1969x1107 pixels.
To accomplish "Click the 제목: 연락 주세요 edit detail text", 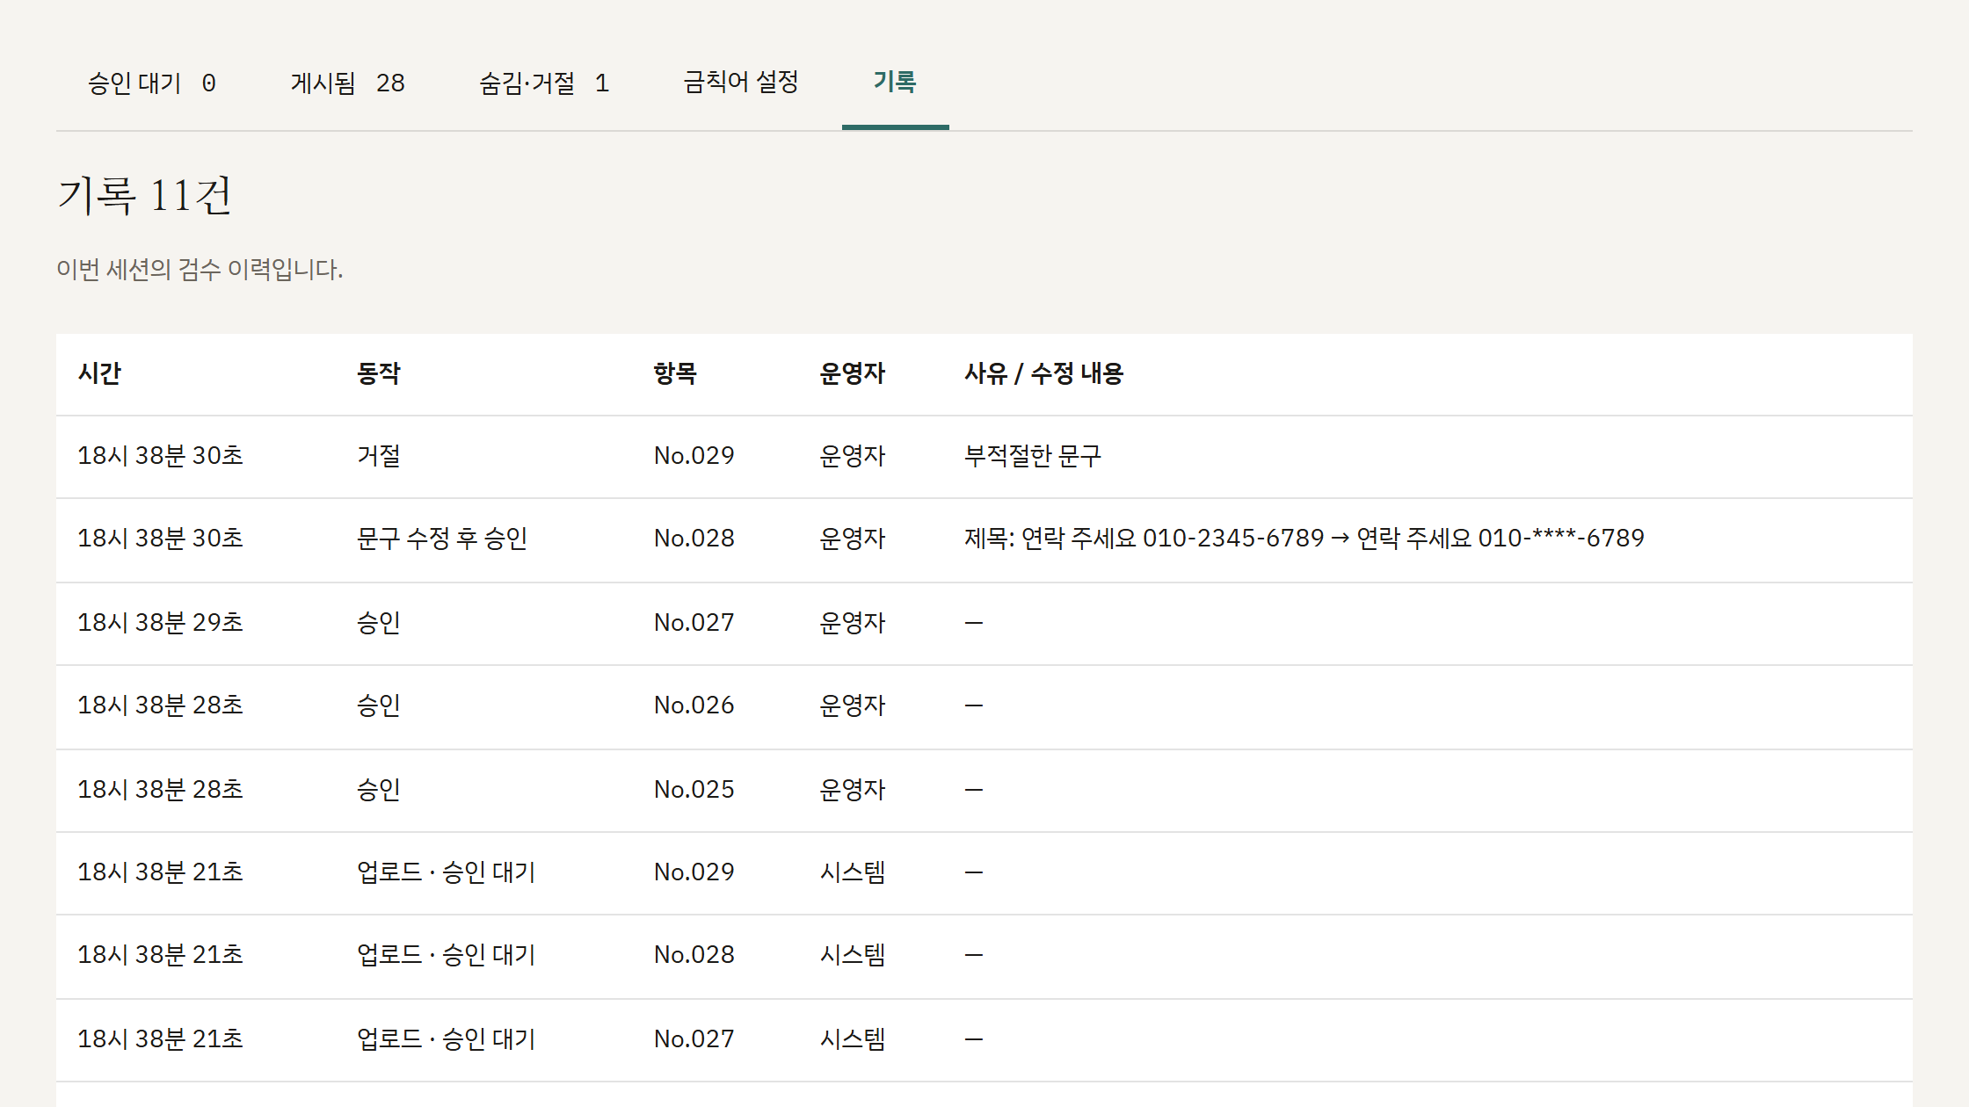I will [x=1304, y=539].
